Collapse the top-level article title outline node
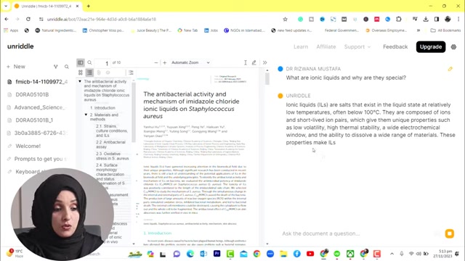465x261 pixels. point(80,81)
